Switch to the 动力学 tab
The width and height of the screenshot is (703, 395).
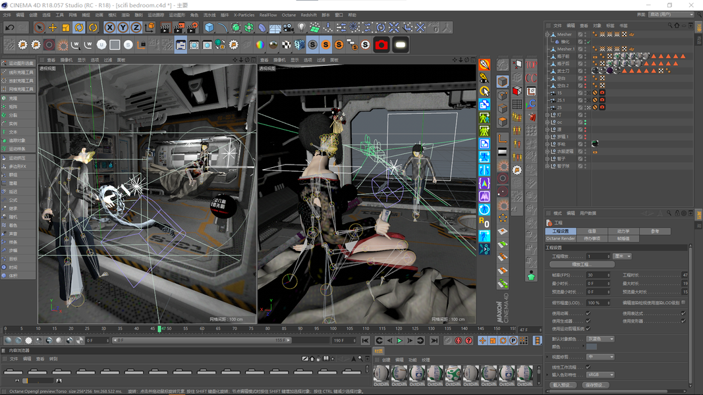click(623, 231)
